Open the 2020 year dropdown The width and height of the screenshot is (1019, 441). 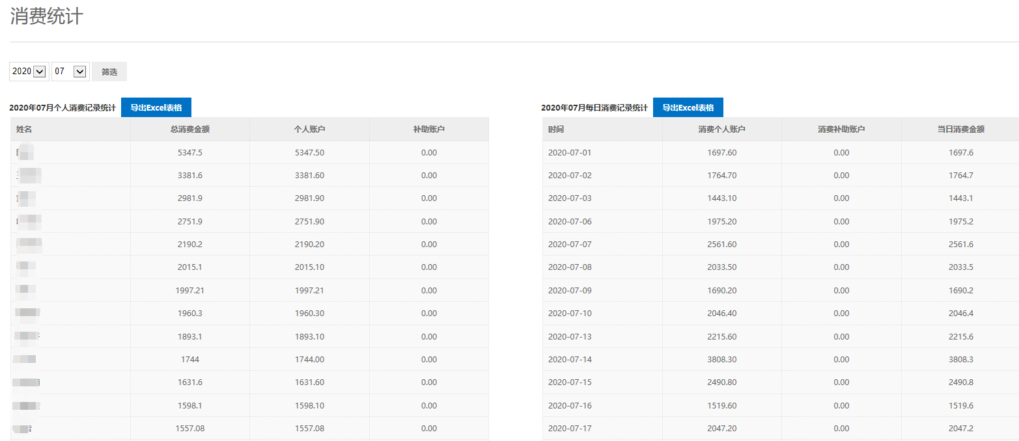pyautogui.click(x=29, y=72)
